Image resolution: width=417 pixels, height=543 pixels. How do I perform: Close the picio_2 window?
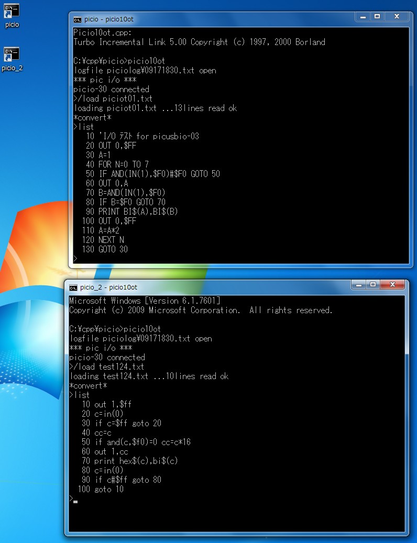tap(392, 285)
